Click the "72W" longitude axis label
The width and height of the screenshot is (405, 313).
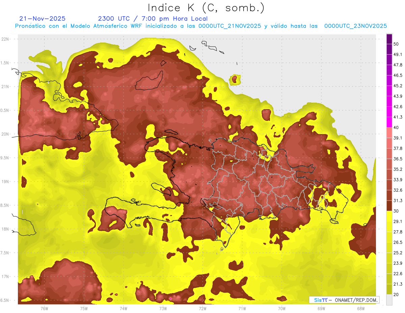pyautogui.click(x=202, y=309)
